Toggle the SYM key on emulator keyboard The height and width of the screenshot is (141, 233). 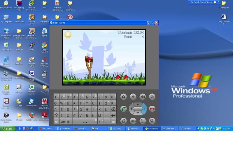(63, 122)
